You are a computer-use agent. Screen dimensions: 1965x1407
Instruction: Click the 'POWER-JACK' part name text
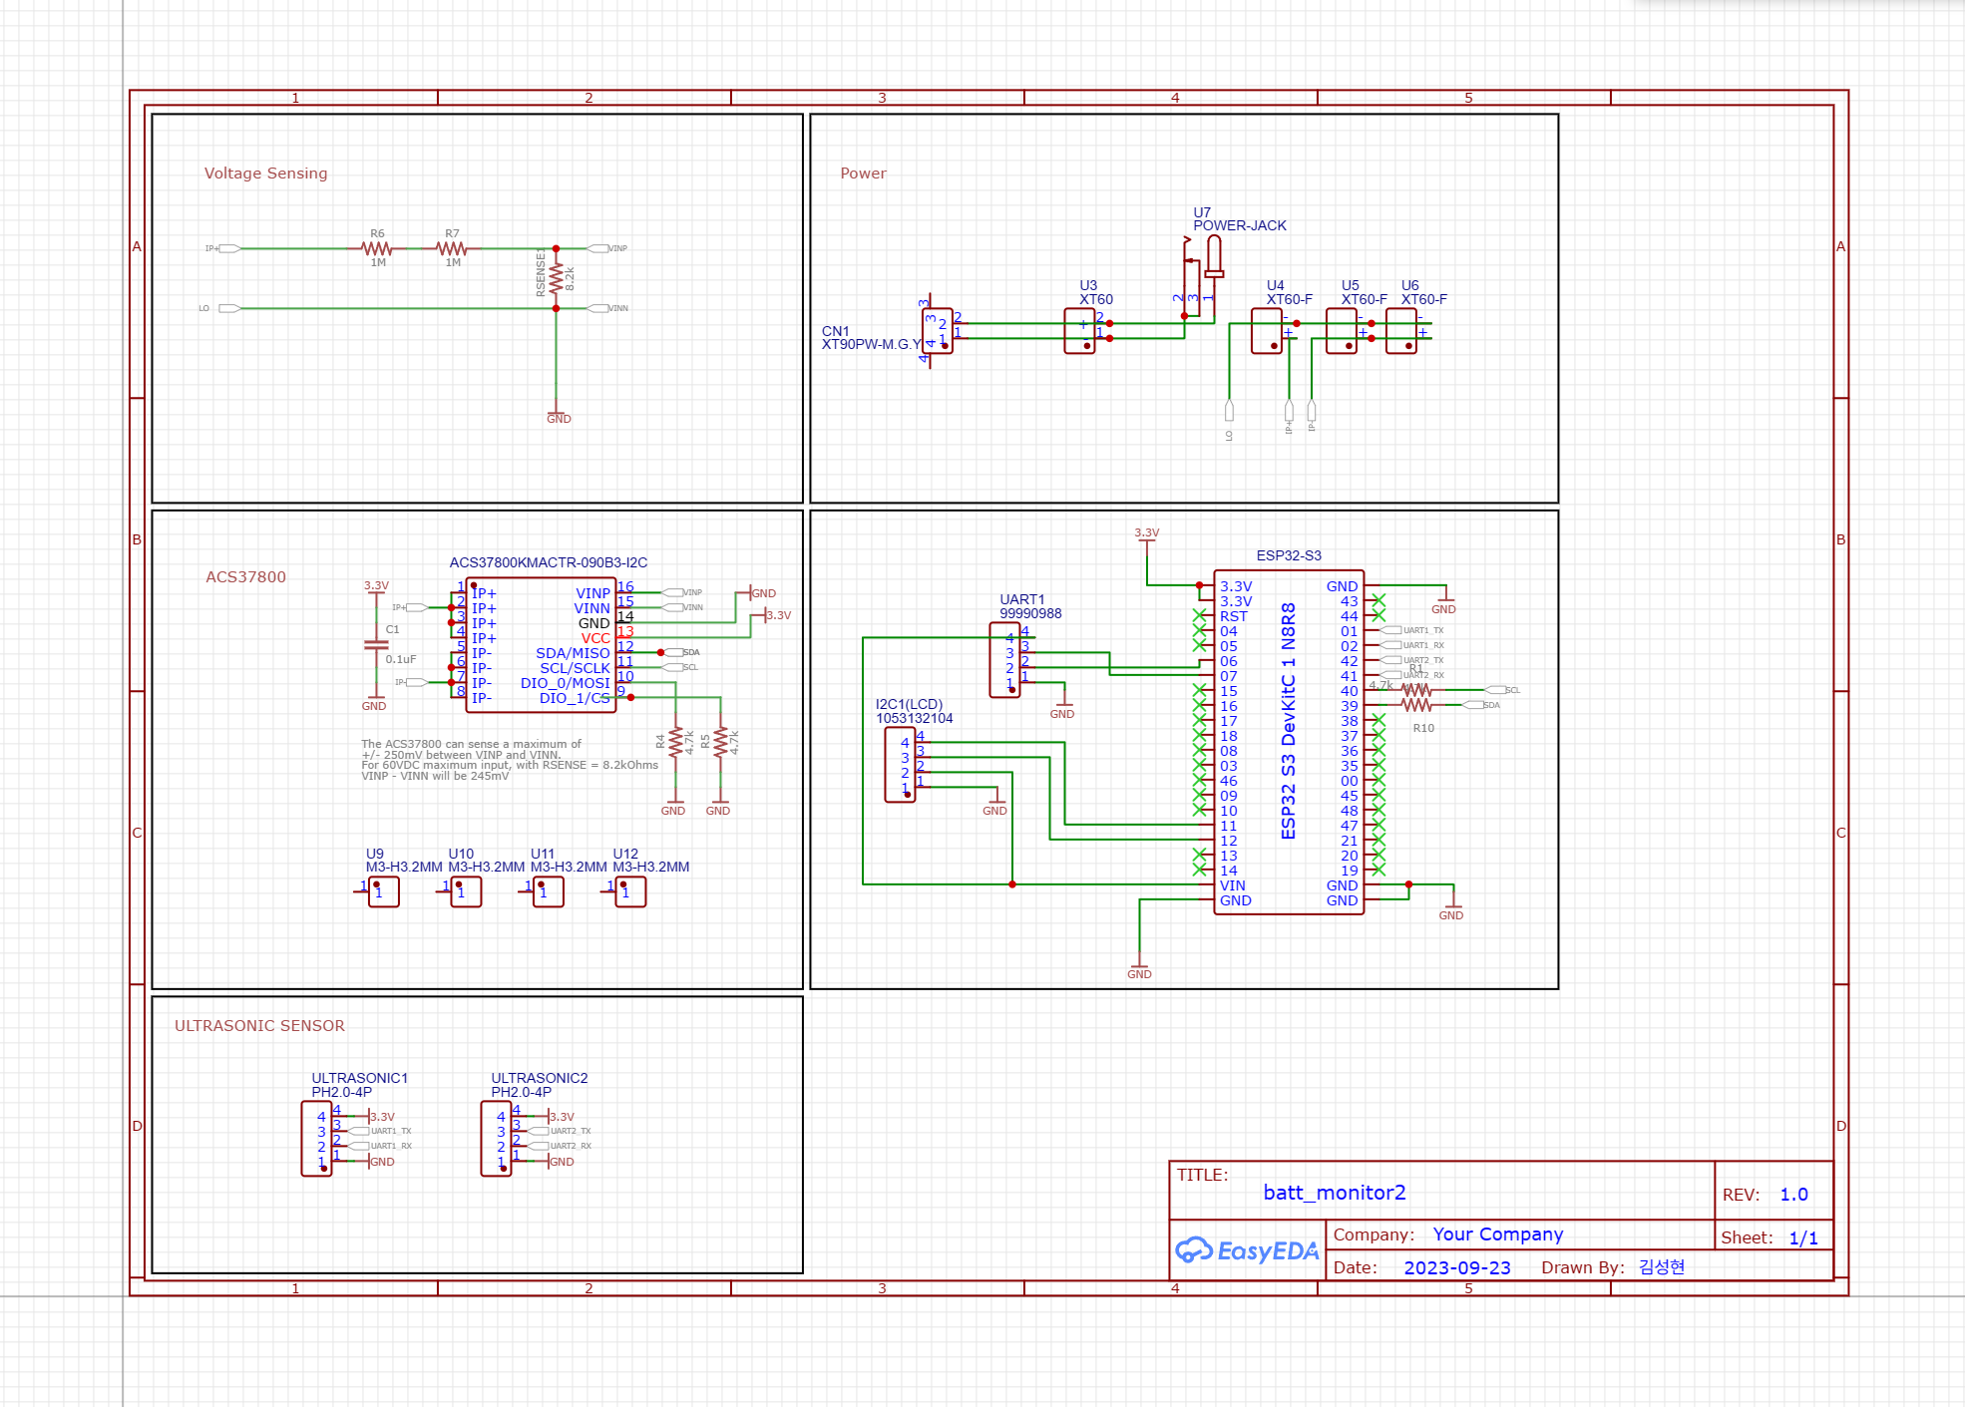tap(1240, 226)
